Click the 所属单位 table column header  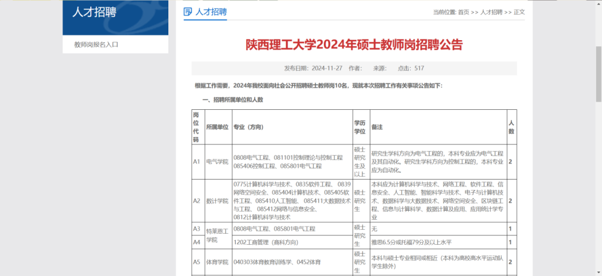tap(217, 127)
